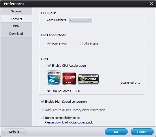Viewport: 156px width, 137px height.
Task: Expand the Core Number dropdown
Action: [80, 20]
